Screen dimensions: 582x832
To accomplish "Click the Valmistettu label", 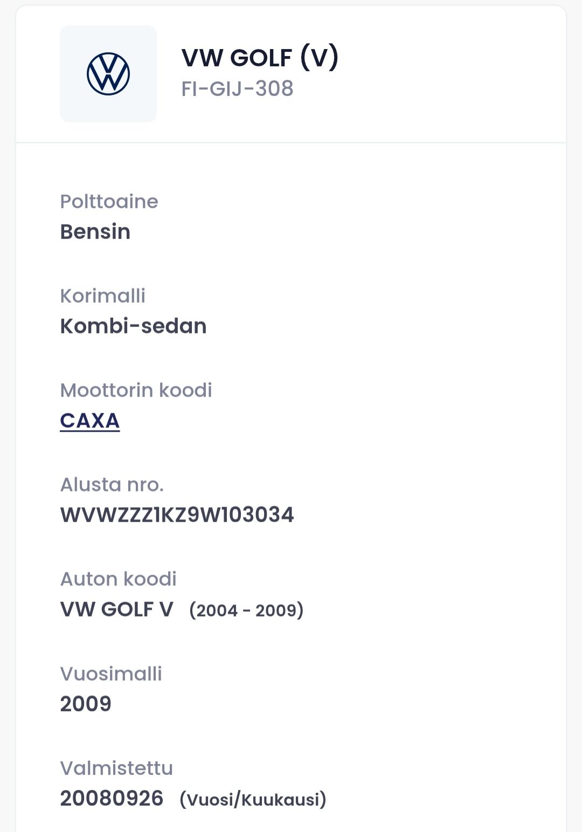I will pyautogui.click(x=116, y=768).
